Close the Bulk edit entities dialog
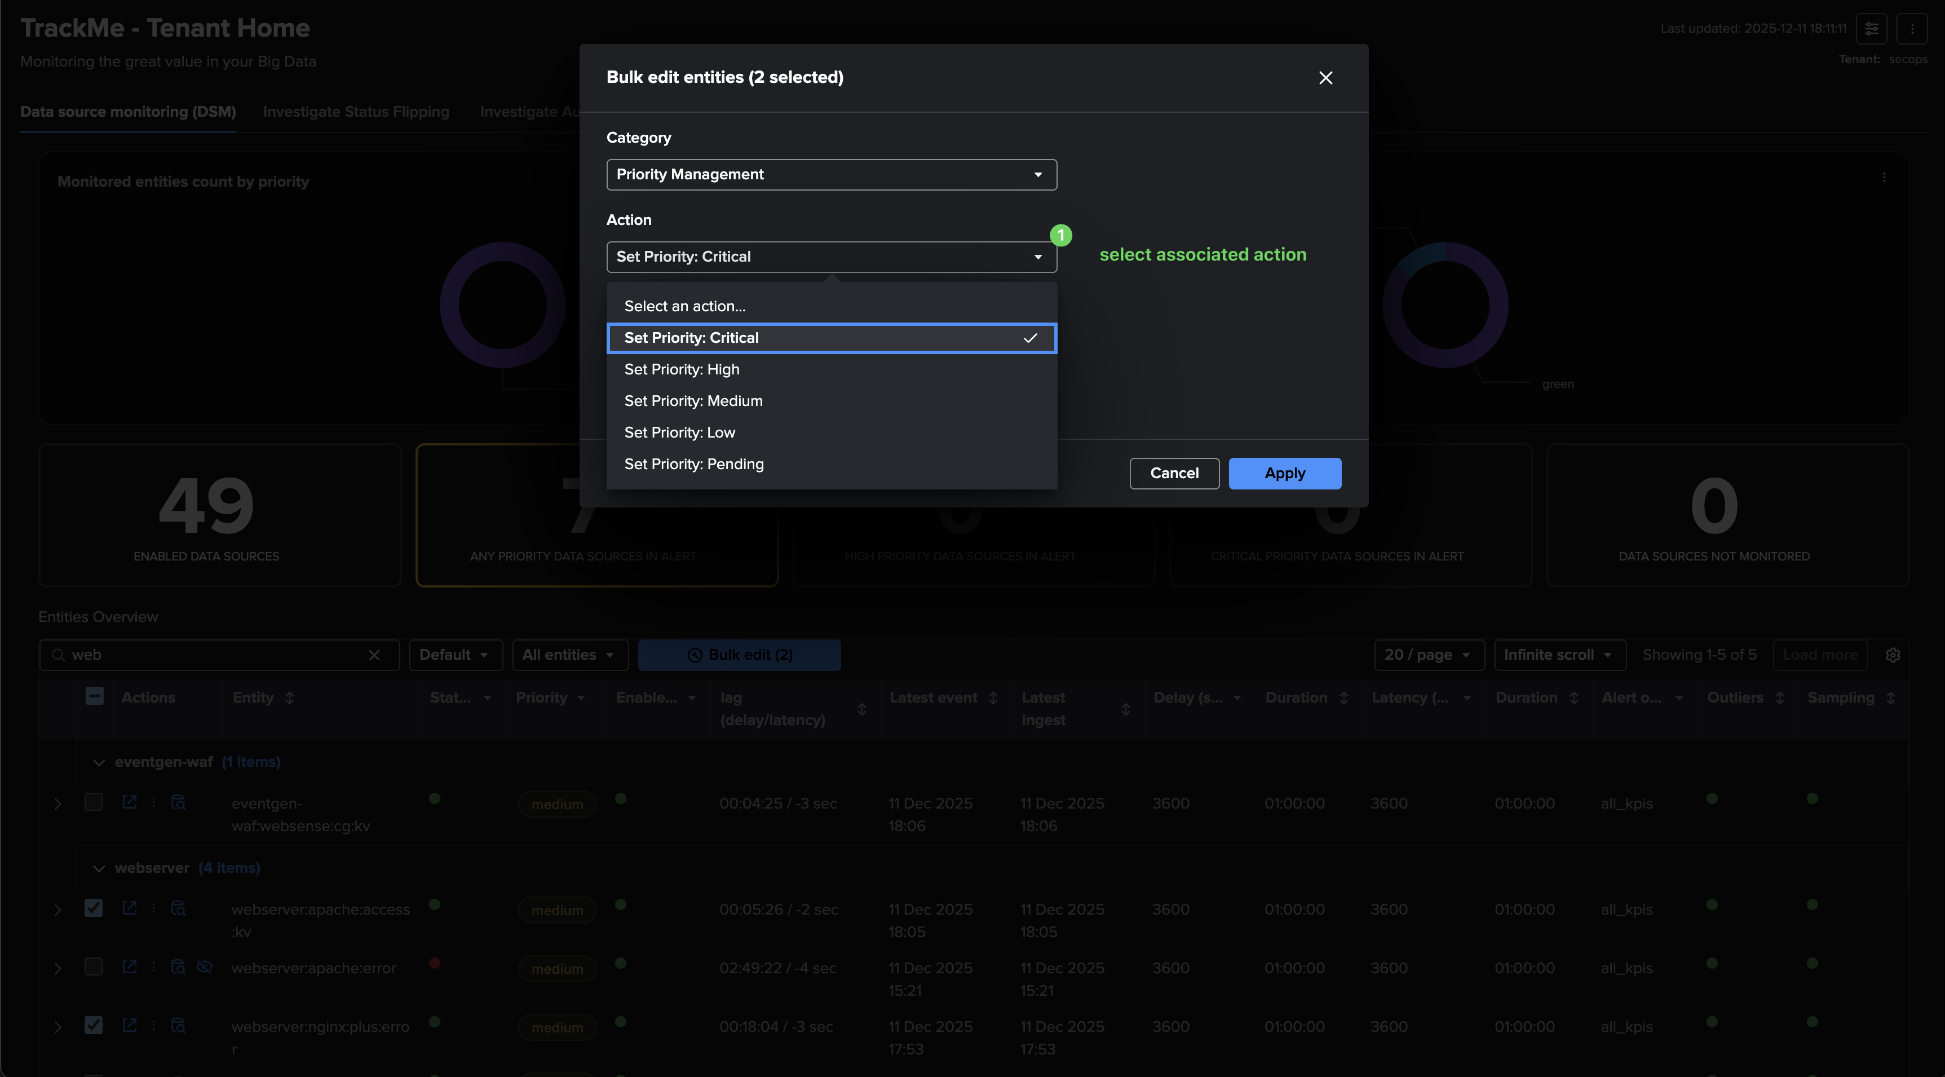The image size is (1945, 1077). [x=1325, y=78]
